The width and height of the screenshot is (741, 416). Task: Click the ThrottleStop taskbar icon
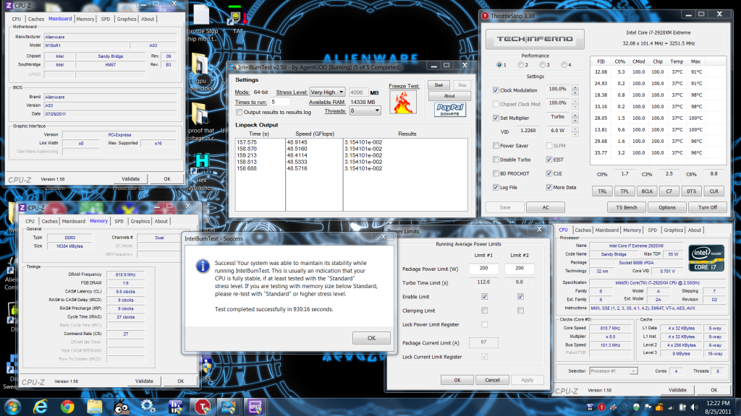(x=202, y=407)
